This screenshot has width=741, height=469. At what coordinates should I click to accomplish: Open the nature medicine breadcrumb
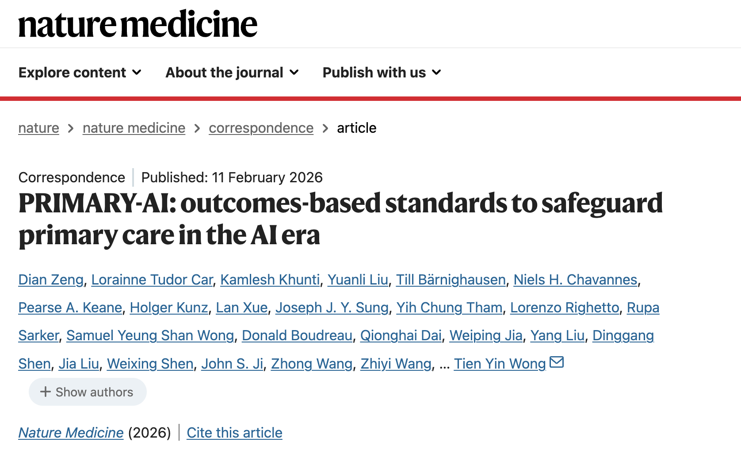(x=134, y=128)
